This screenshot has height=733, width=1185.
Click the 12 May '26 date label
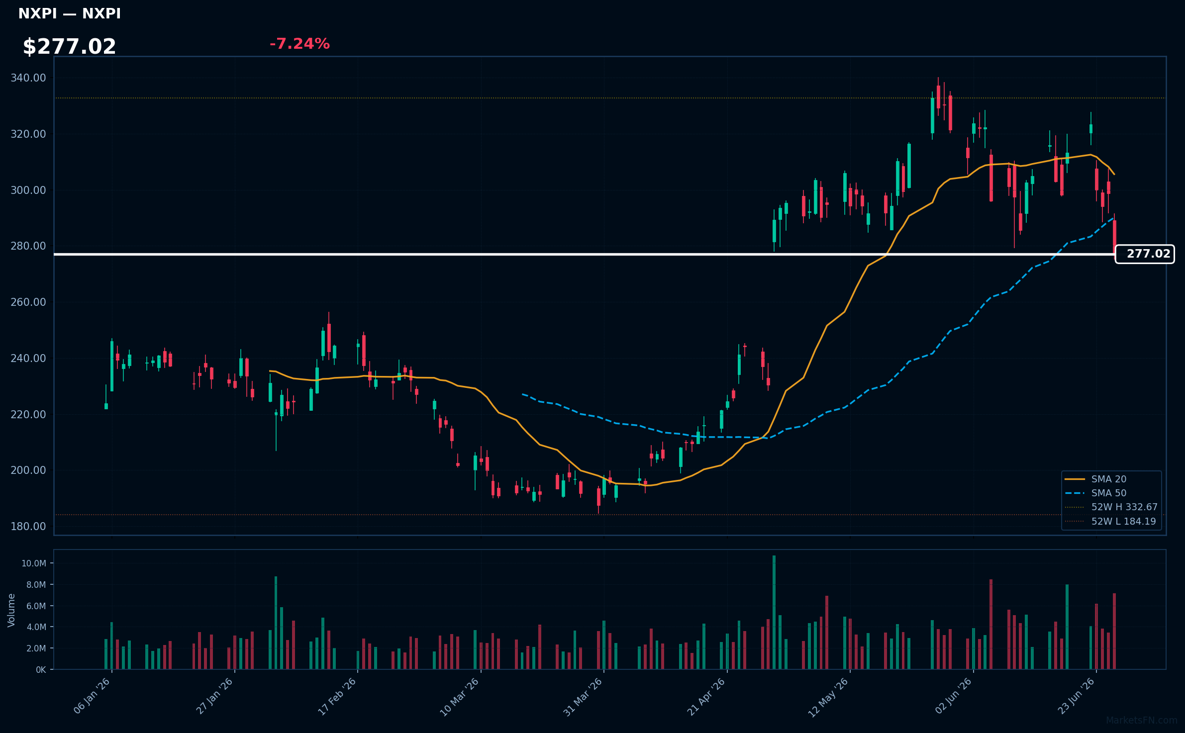click(x=829, y=697)
